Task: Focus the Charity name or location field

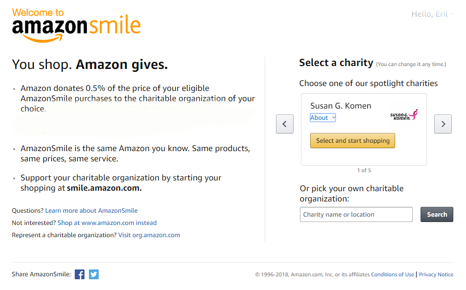Action: coord(356,215)
